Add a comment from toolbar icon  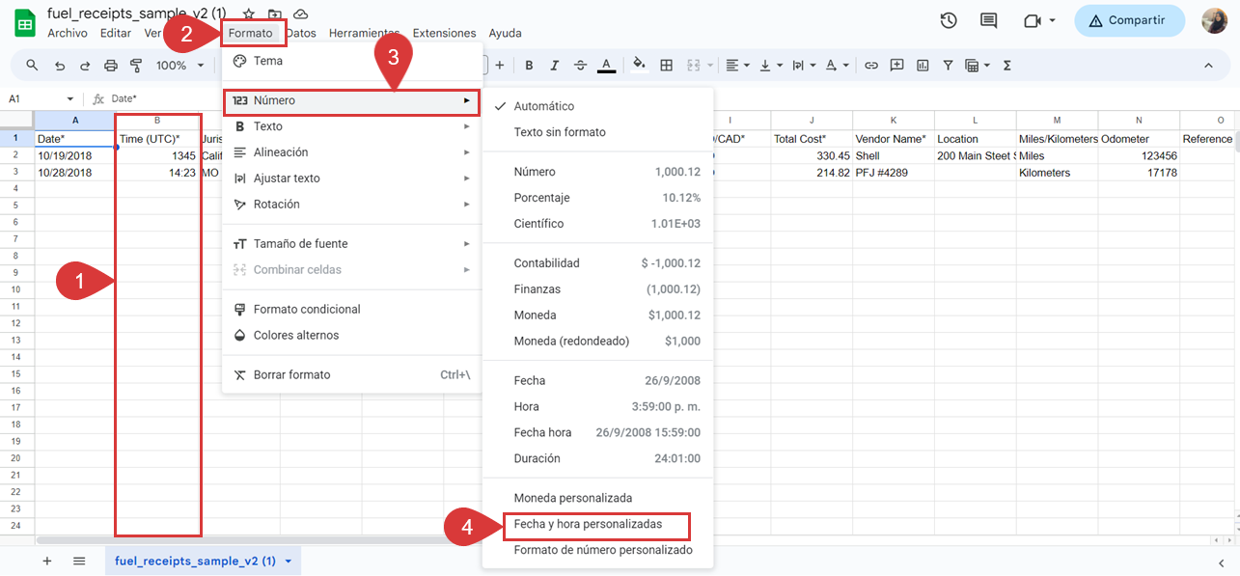(x=897, y=66)
